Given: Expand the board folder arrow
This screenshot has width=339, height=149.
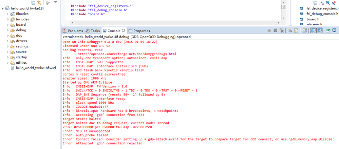Looking at the screenshot, I should (x=7, y=25).
